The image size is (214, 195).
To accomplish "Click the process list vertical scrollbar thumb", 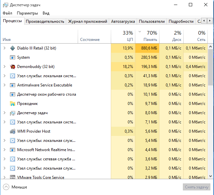I will pos(210,67).
